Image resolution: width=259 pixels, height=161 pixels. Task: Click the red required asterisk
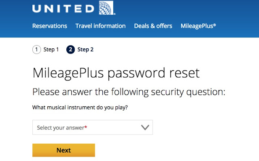pos(85,128)
